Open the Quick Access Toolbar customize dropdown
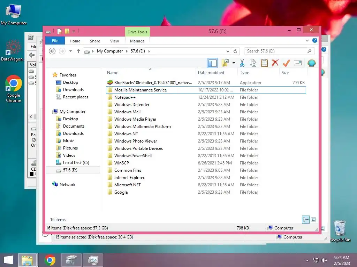The height and width of the screenshot is (267, 357). [x=74, y=32]
